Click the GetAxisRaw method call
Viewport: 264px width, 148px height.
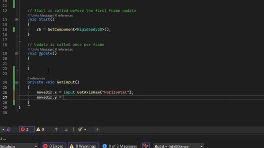(x=88, y=92)
